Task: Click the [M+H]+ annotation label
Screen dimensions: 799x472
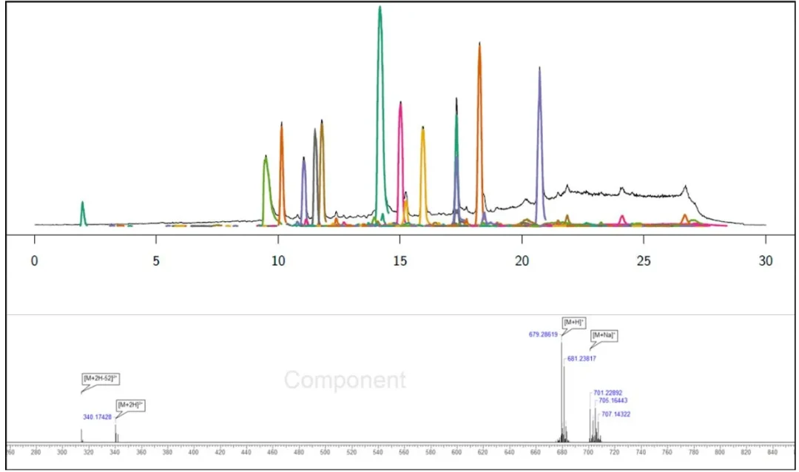Action: point(574,323)
